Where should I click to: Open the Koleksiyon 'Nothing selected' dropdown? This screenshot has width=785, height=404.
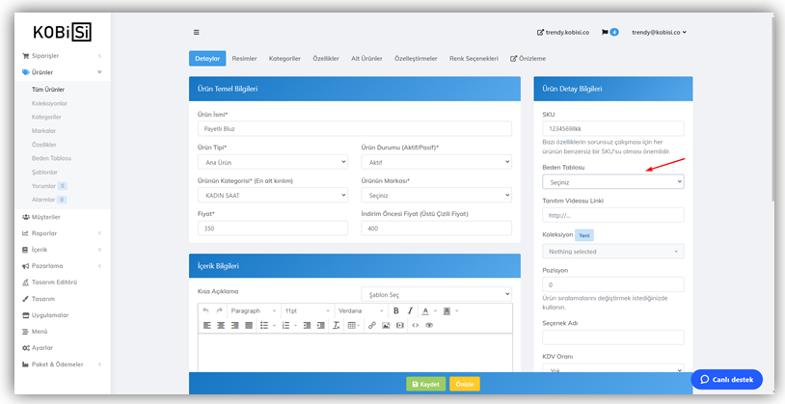612,252
